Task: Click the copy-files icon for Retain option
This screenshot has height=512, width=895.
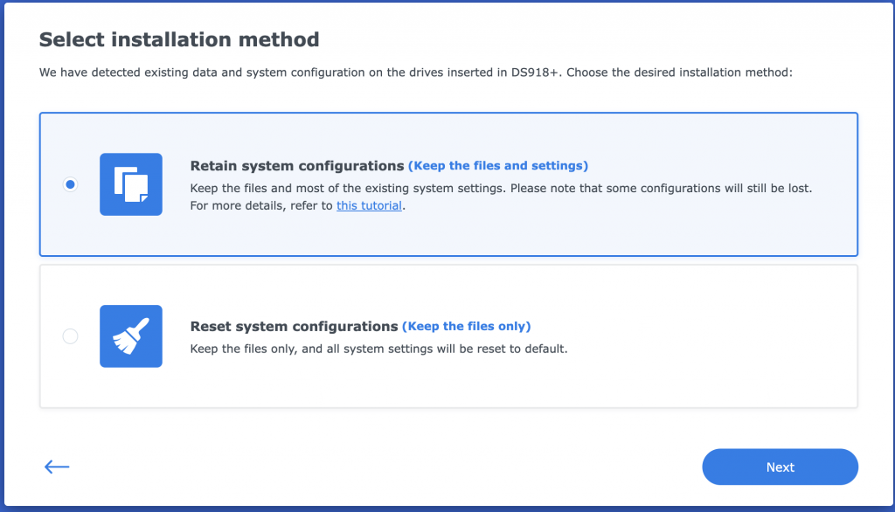Action: coord(131,184)
